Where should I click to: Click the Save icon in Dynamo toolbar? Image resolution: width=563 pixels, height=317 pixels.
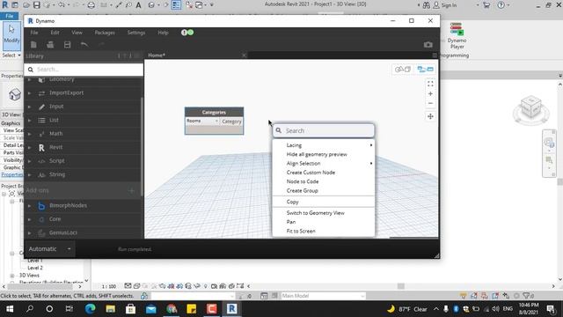[67, 45]
